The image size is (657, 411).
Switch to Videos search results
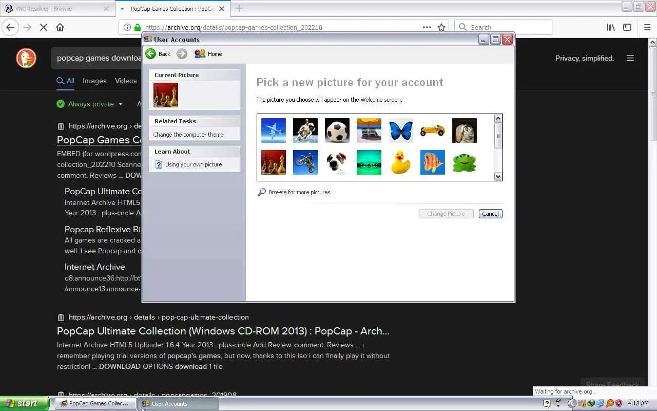click(126, 81)
